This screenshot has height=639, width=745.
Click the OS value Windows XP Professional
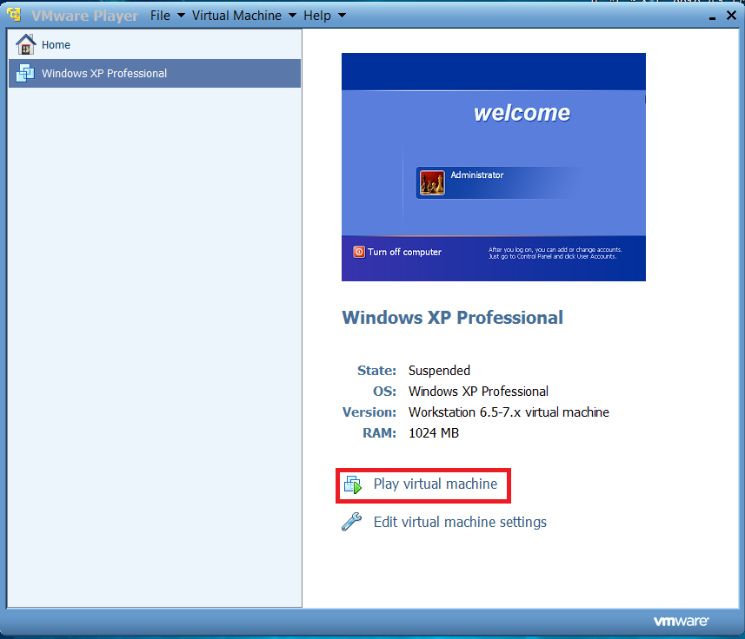point(478,392)
